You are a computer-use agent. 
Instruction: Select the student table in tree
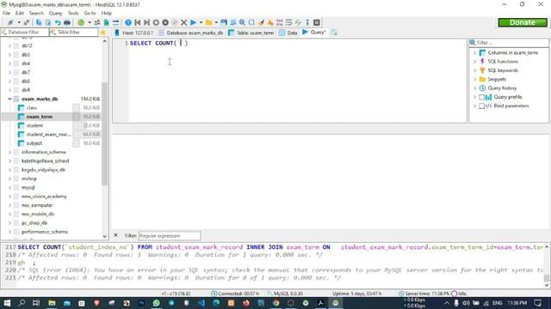point(34,125)
